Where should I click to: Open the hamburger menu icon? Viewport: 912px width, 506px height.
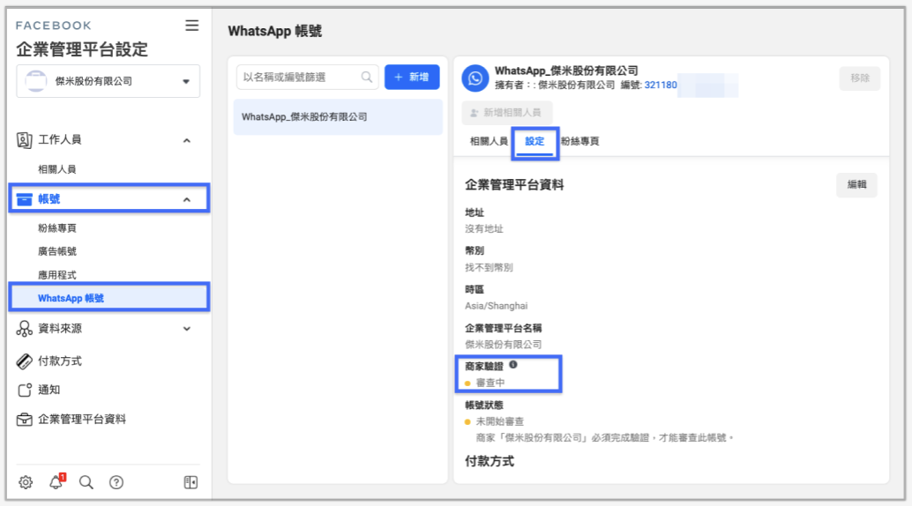(x=192, y=26)
